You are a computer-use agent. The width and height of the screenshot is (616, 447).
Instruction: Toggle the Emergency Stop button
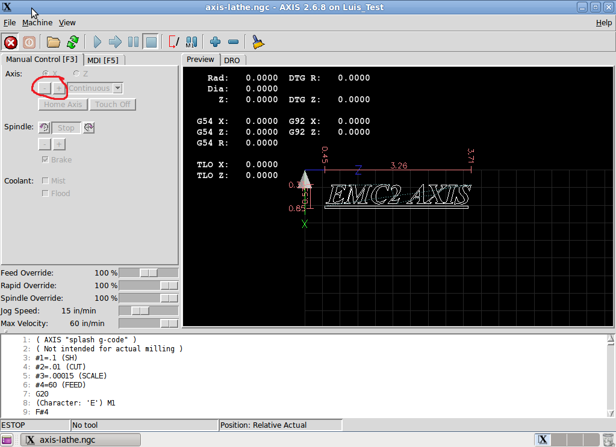pyautogui.click(x=11, y=42)
